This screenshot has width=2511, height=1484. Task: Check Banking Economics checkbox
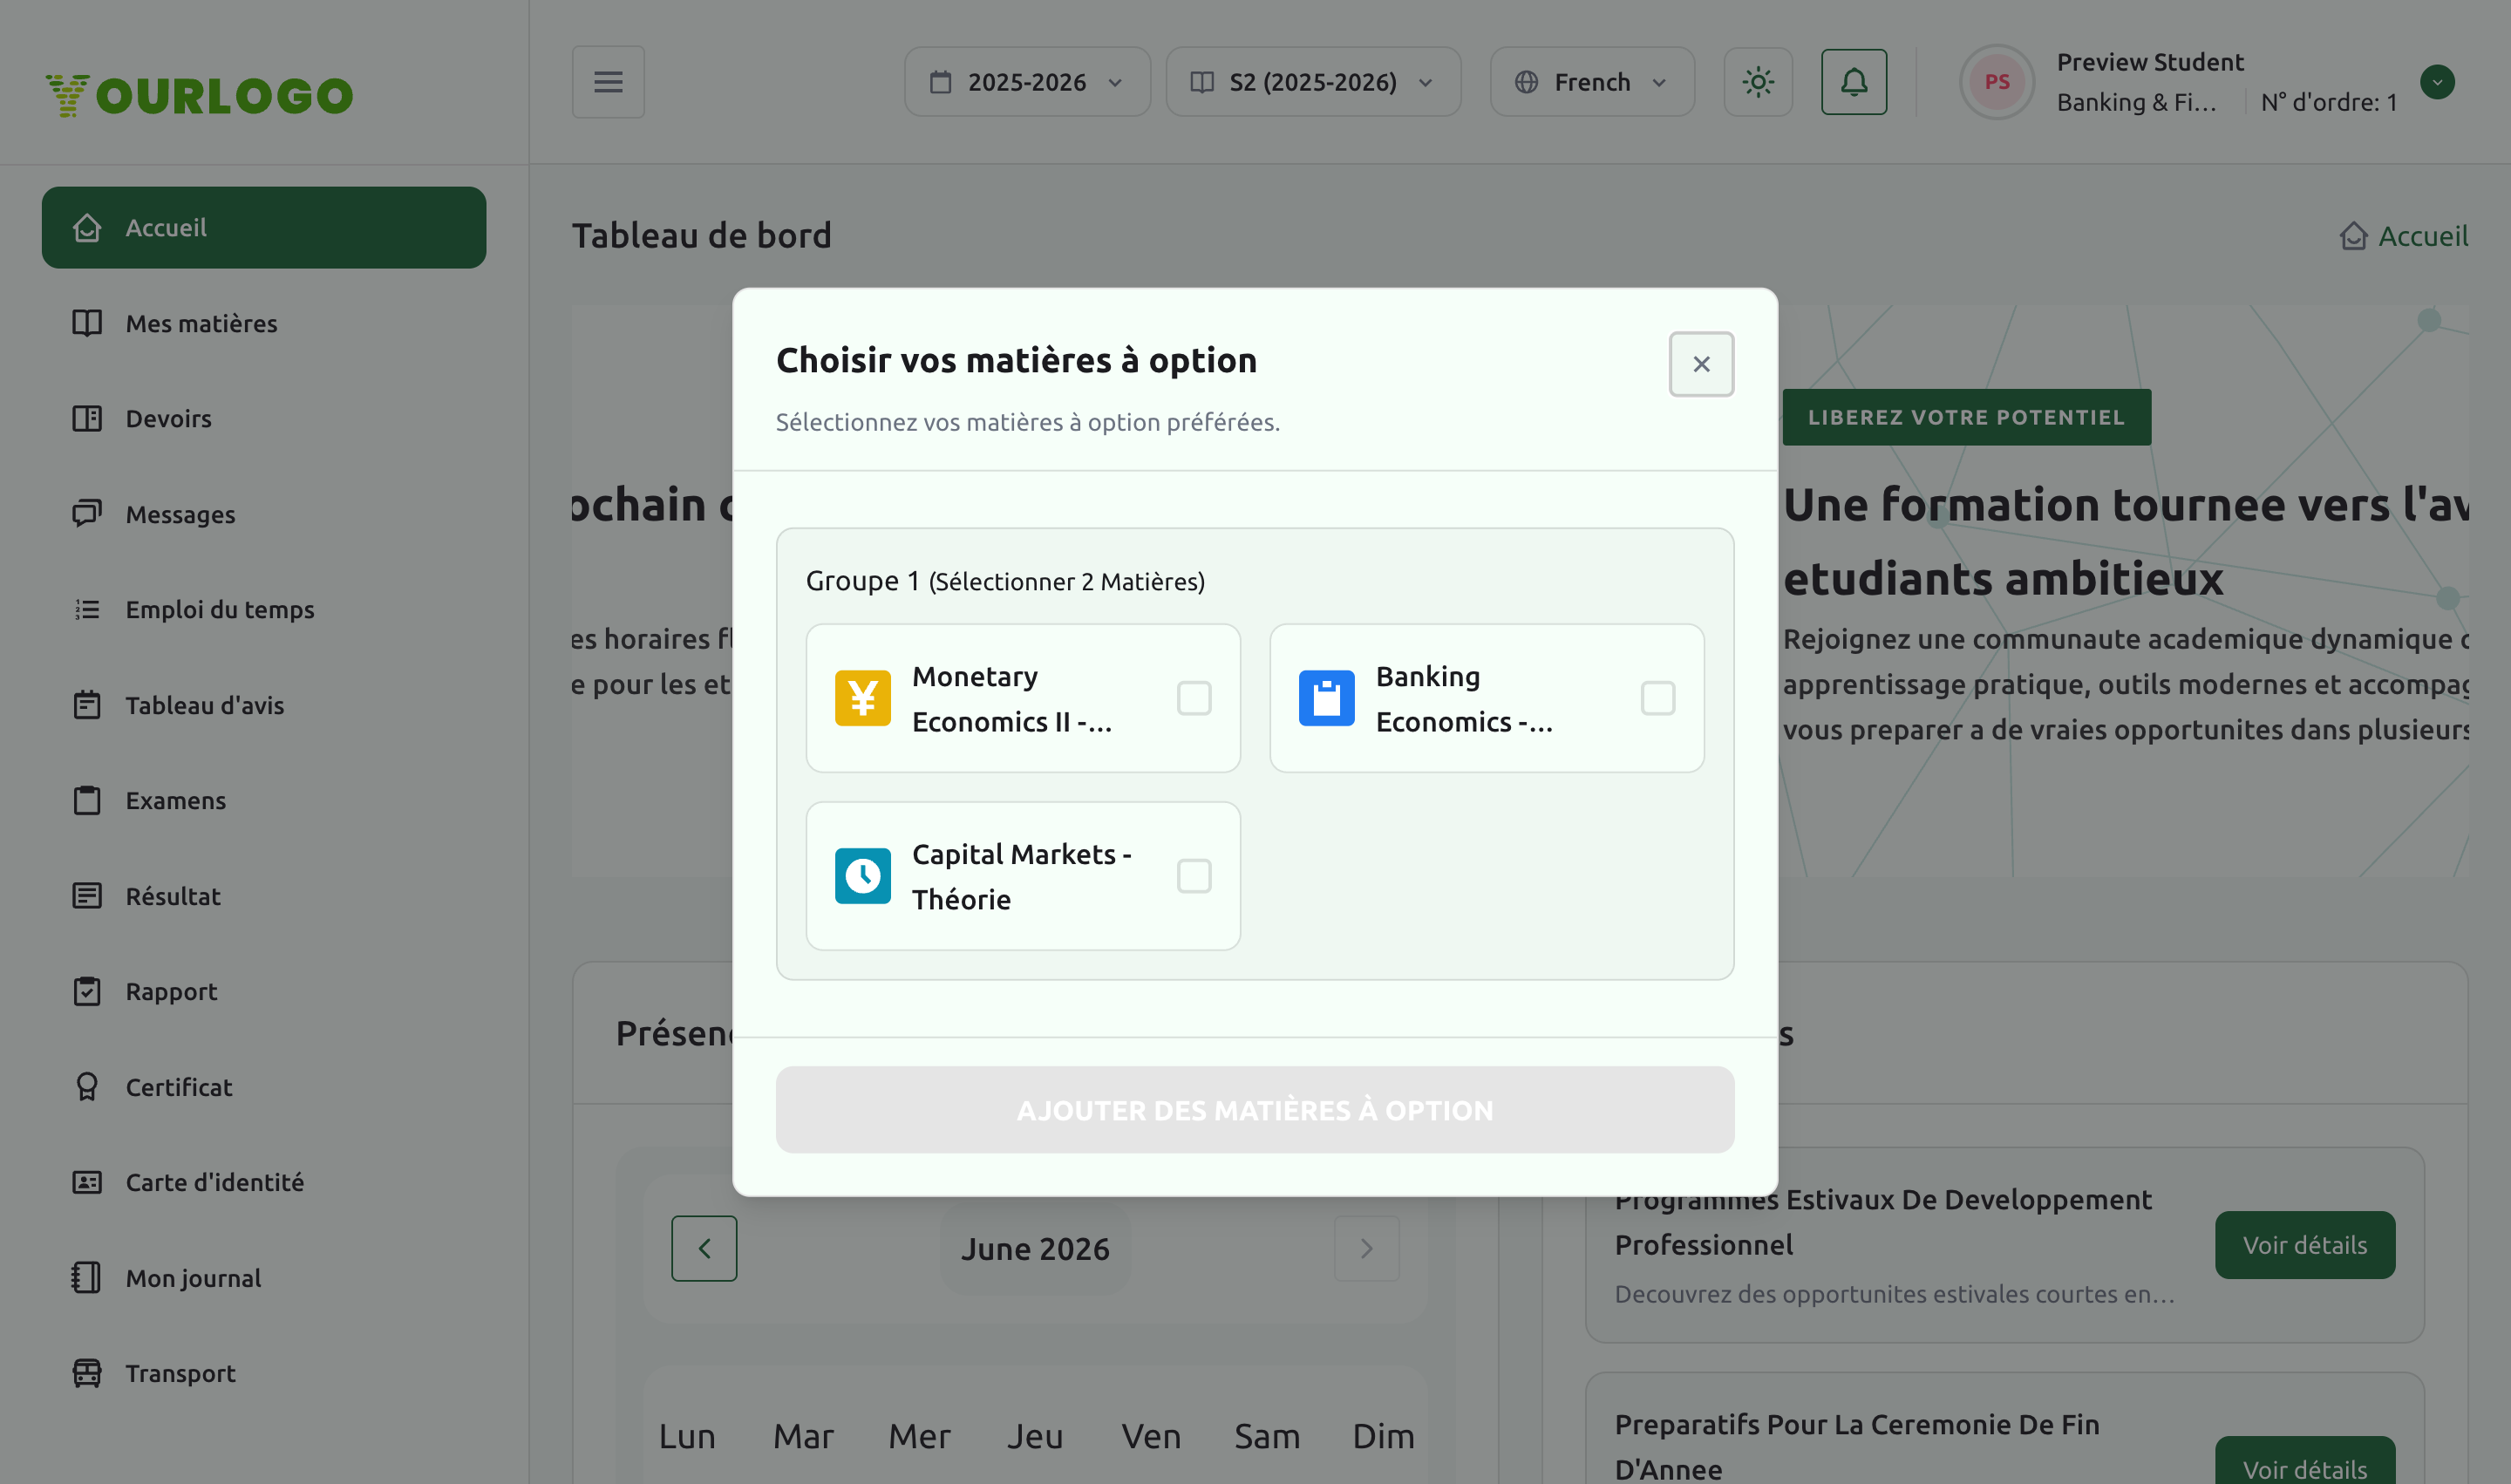(x=1658, y=698)
